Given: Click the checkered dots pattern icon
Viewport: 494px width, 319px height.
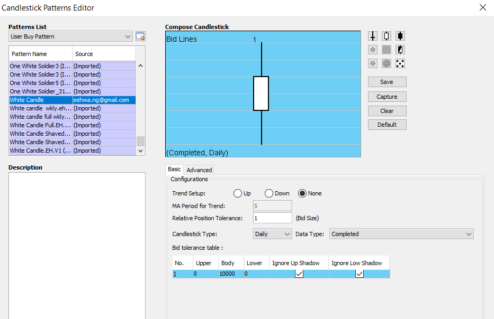Looking at the screenshot, I should click(400, 63).
